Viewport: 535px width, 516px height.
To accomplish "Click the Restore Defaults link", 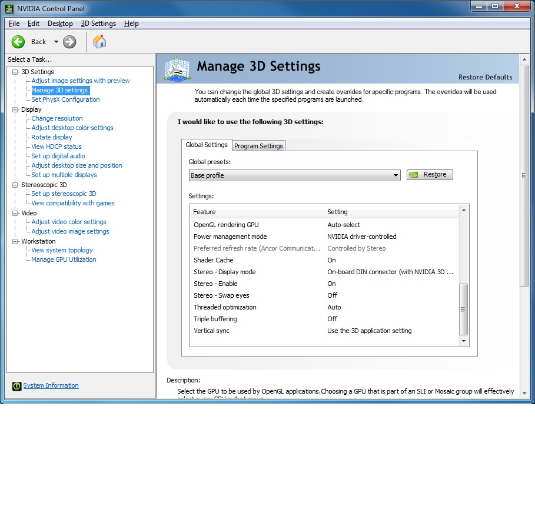I will click(x=485, y=78).
